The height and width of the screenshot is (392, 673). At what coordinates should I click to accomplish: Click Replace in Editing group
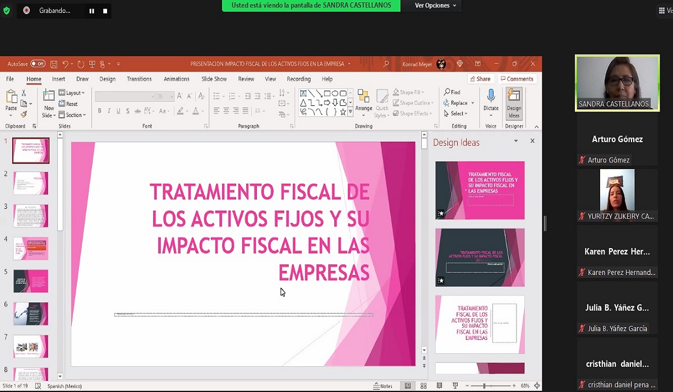click(459, 103)
